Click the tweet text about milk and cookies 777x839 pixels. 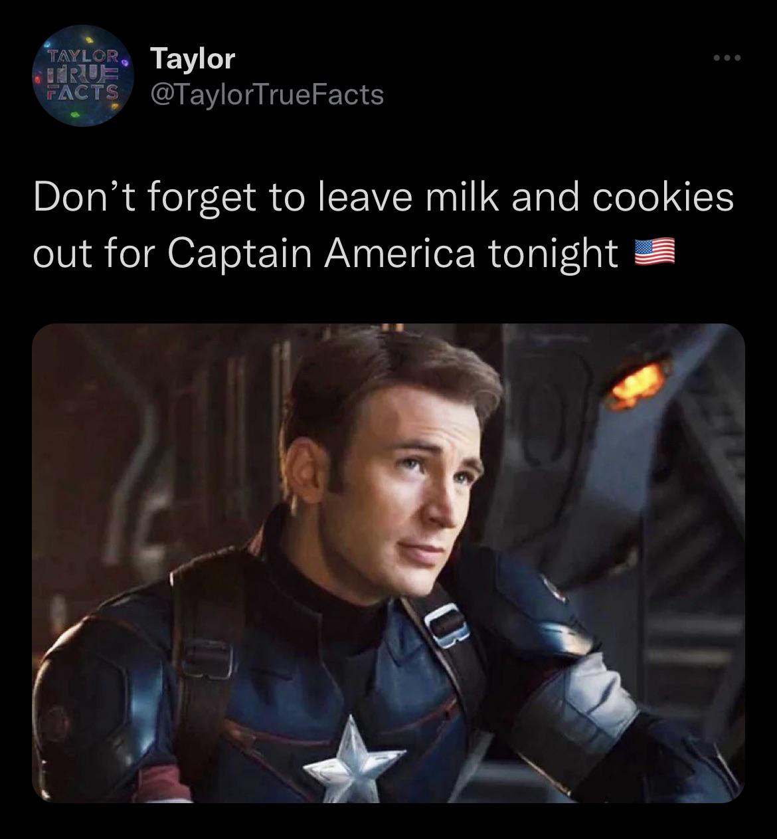click(x=384, y=225)
